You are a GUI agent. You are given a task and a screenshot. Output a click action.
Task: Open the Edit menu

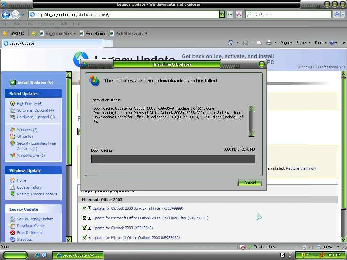17,24
